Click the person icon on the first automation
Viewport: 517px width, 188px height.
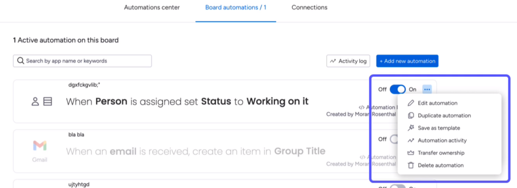pyautogui.click(x=35, y=102)
